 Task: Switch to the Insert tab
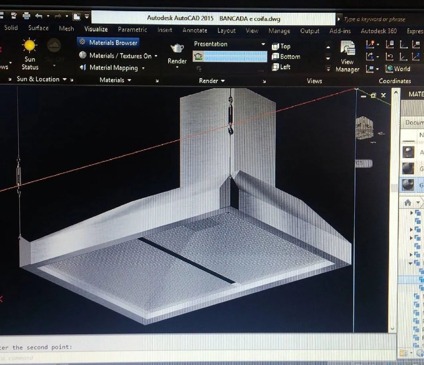pyautogui.click(x=165, y=30)
